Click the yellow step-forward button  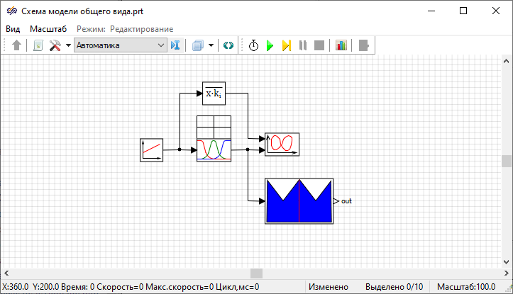286,45
